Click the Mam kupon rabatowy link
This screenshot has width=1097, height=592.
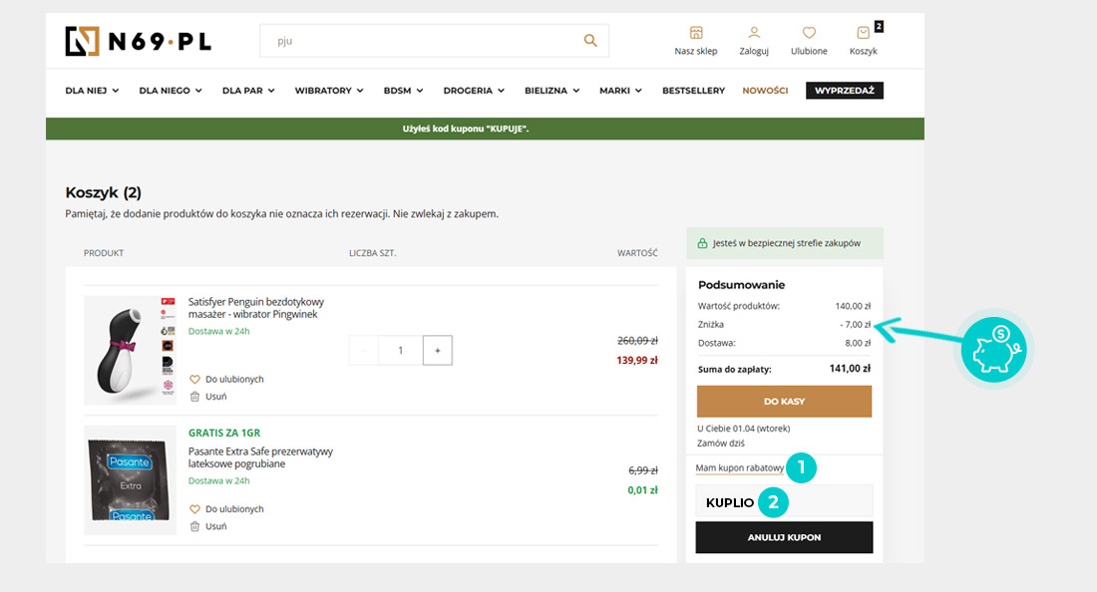point(739,468)
